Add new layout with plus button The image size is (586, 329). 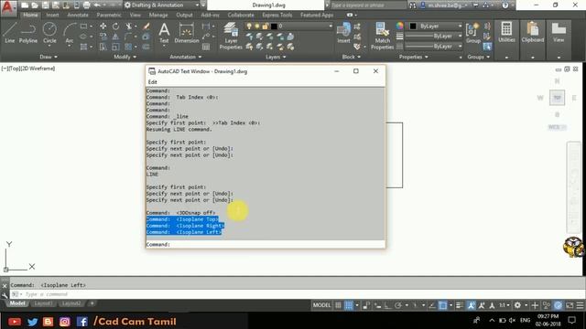tap(92, 303)
